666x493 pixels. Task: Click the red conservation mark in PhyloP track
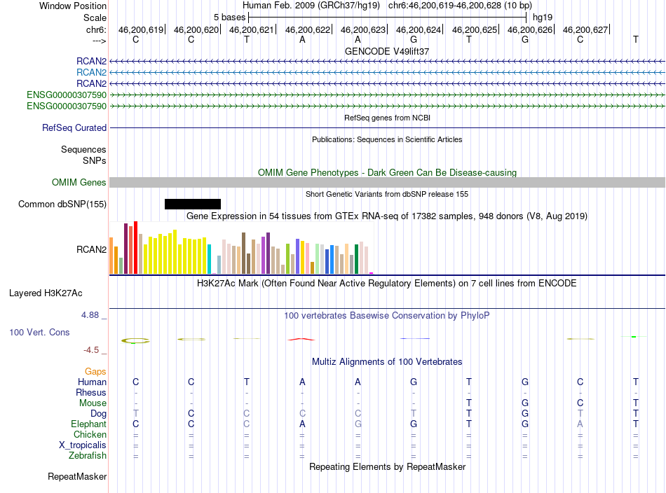[301, 339]
